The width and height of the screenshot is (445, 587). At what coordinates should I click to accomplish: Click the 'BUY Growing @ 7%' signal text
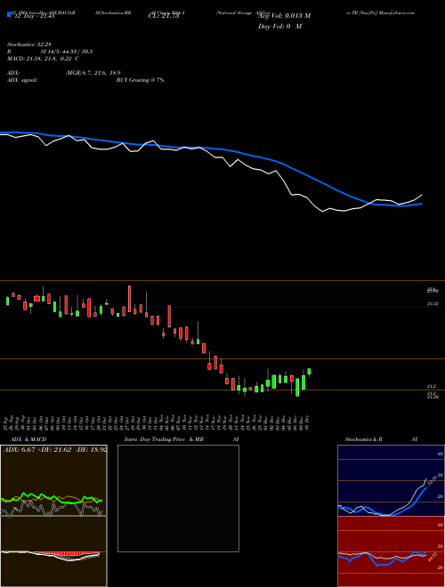[x=140, y=80]
